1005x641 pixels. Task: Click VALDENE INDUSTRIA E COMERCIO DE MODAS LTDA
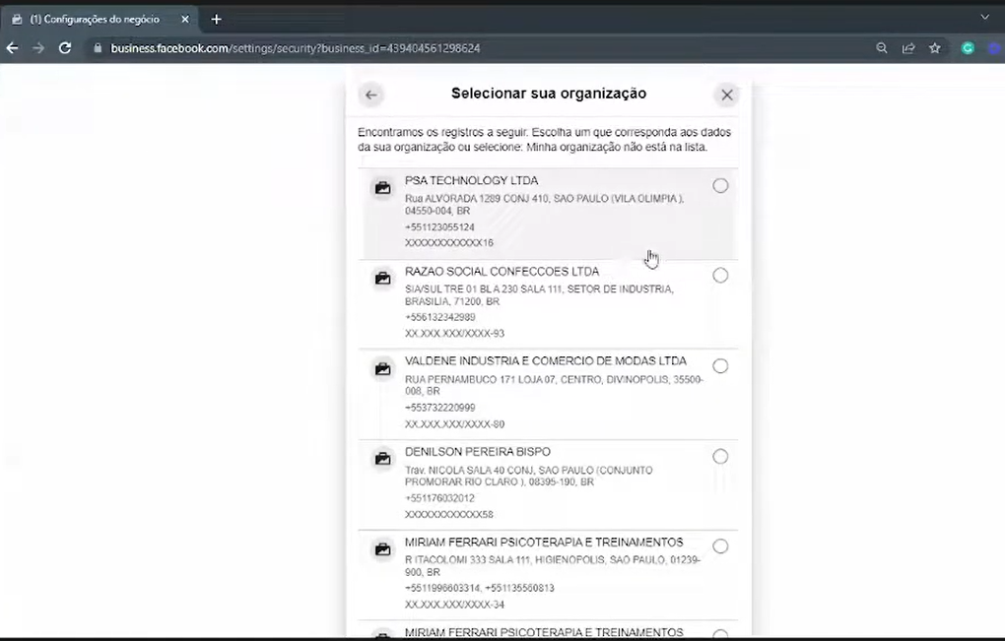pyautogui.click(x=546, y=361)
